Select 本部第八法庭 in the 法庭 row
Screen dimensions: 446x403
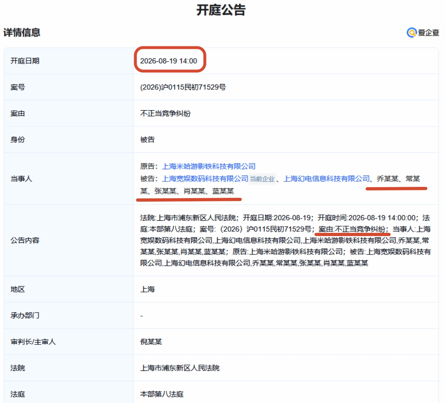pyautogui.click(x=162, y=394)
